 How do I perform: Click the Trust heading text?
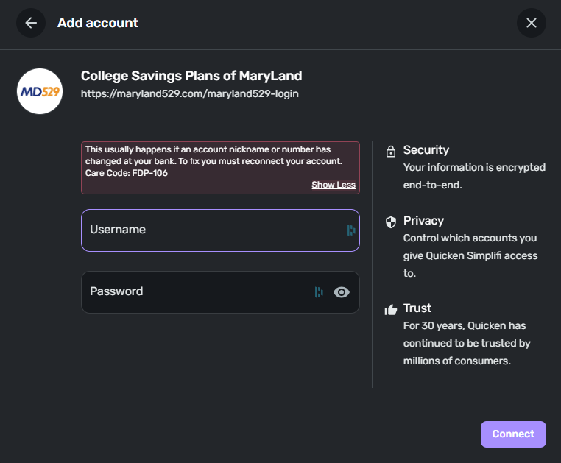point(417,308)
